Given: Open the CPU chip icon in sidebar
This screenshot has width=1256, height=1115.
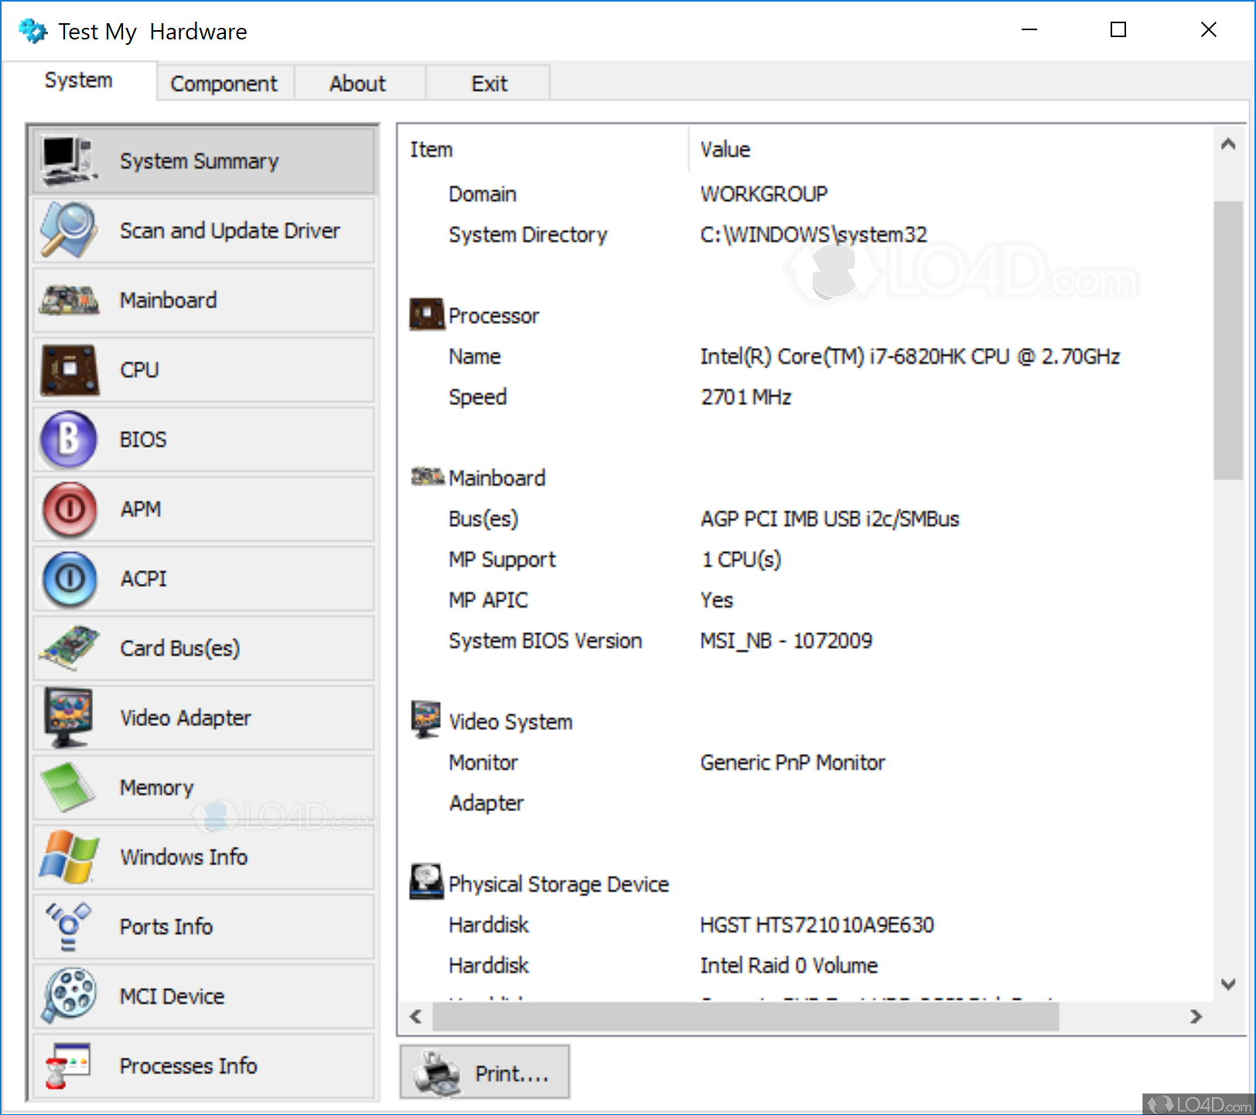Looking at the screenshot, I should (68, 370).
